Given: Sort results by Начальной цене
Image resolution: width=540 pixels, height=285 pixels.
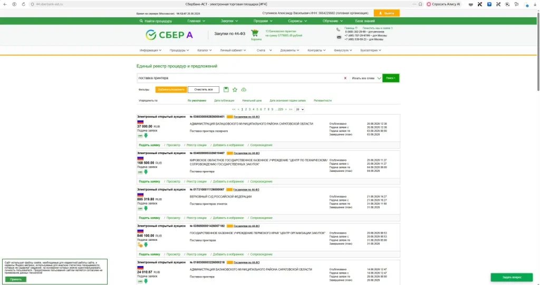Looking at the screenshot, I should point(252,100).
